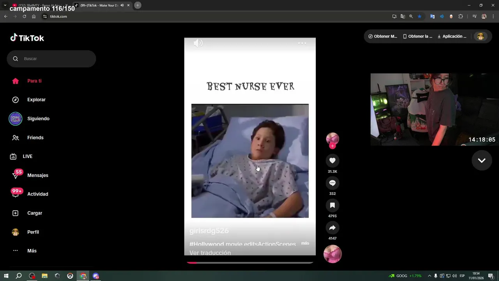The width and height of the screenshot is (499, 281).
Task: Open the Perfil page
Action: [33, 232]
